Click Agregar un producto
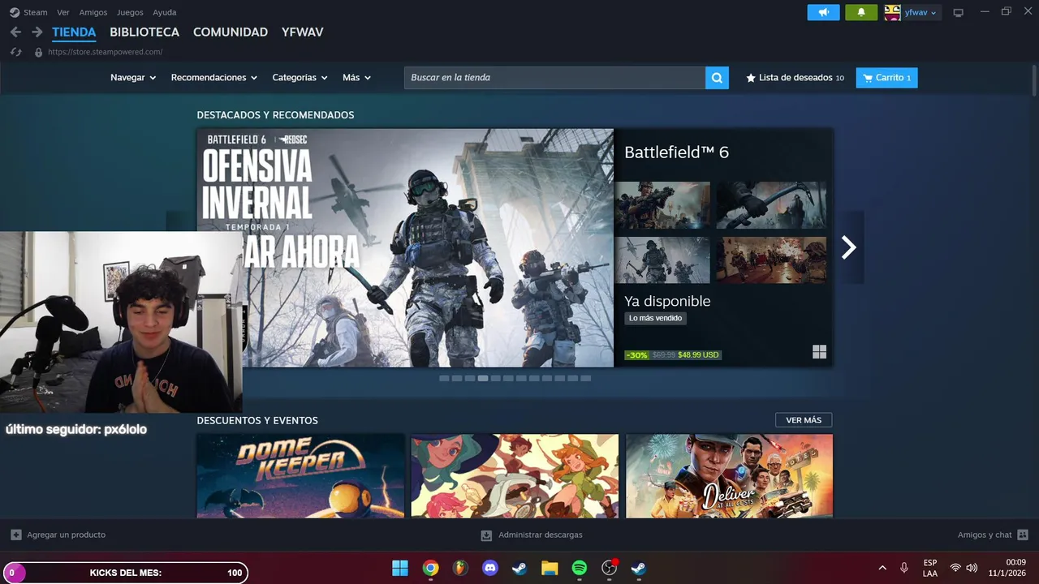The width and height of the screenshot is (1039, 584). (66, 535)
